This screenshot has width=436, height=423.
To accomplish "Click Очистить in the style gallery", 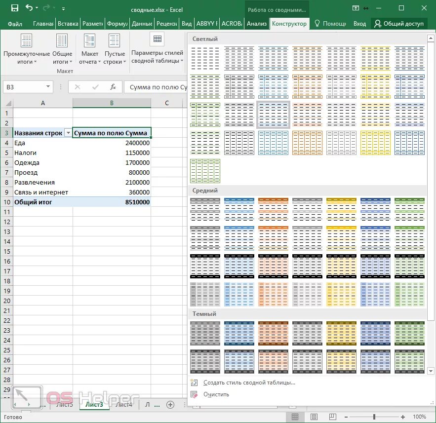I will click(216, 394).
